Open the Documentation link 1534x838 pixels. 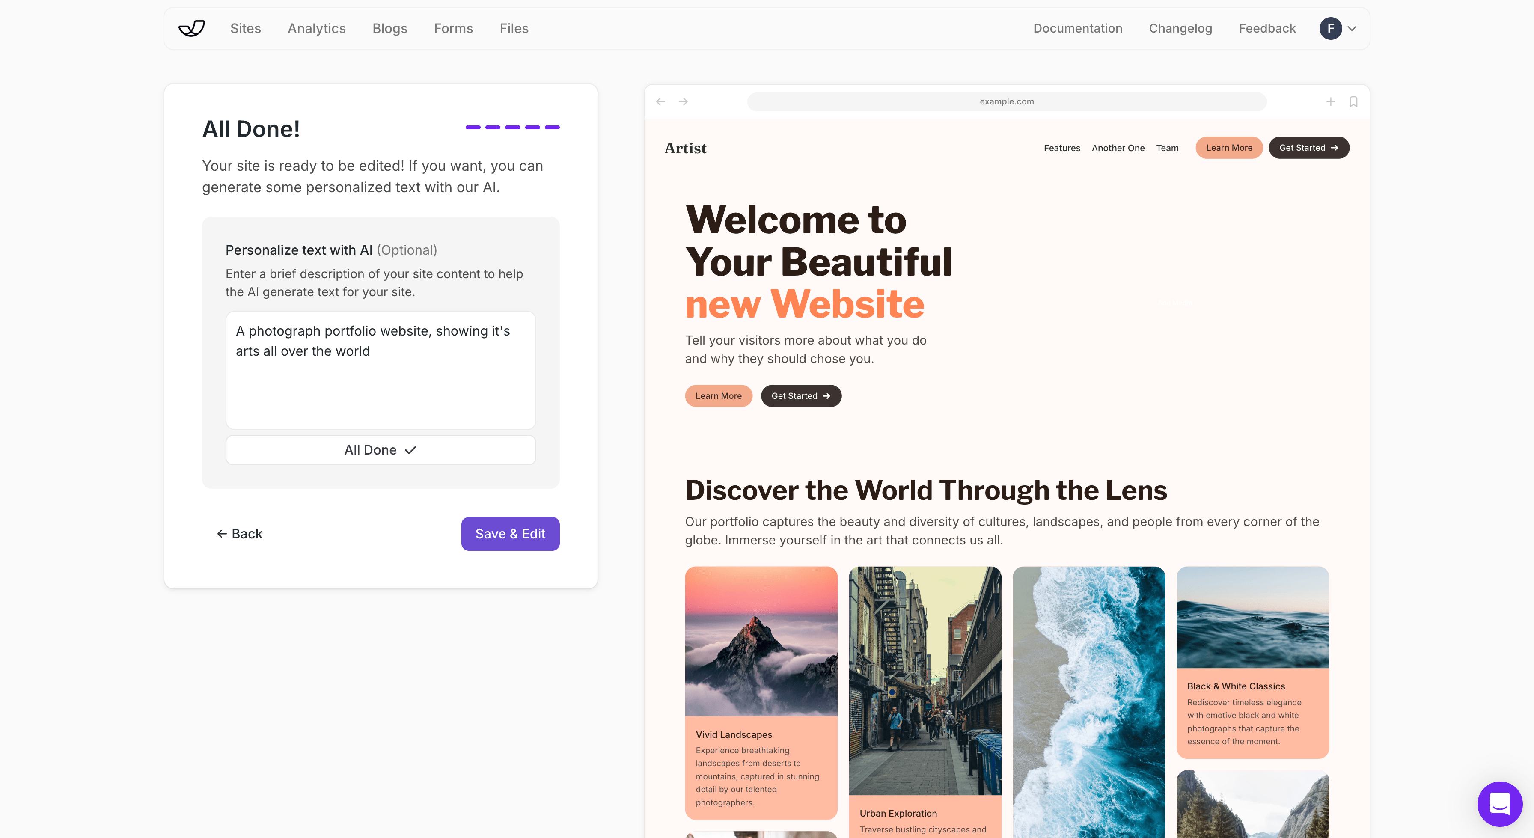pos(1078,29)
